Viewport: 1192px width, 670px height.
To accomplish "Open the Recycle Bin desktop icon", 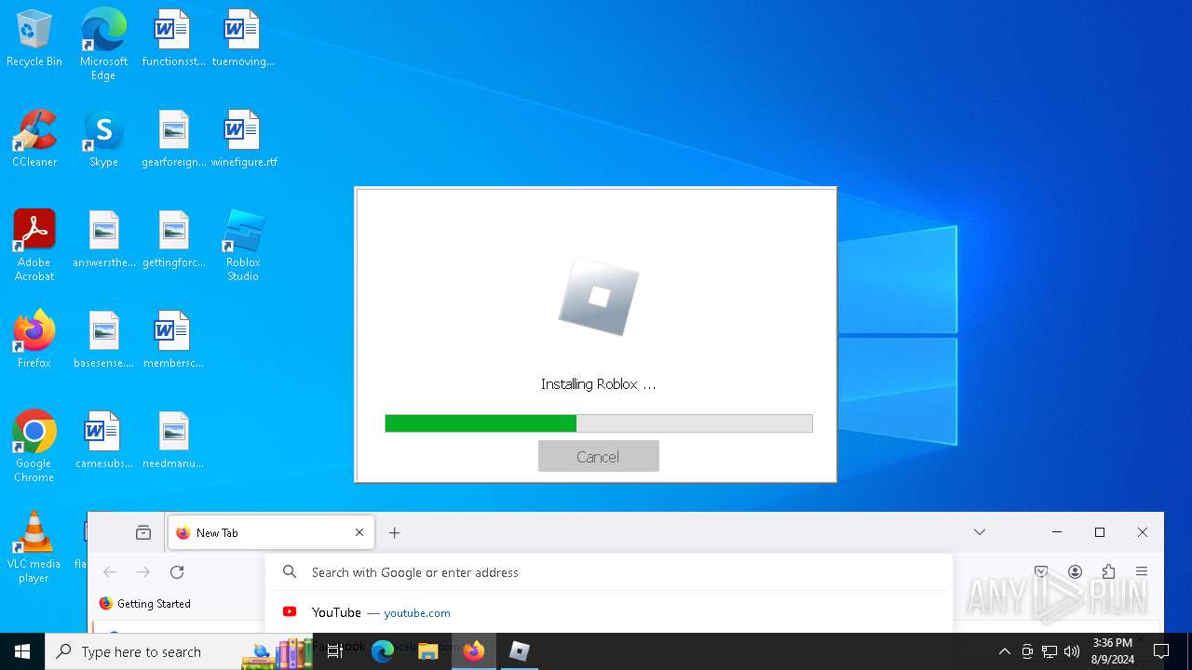I will 34,39.
